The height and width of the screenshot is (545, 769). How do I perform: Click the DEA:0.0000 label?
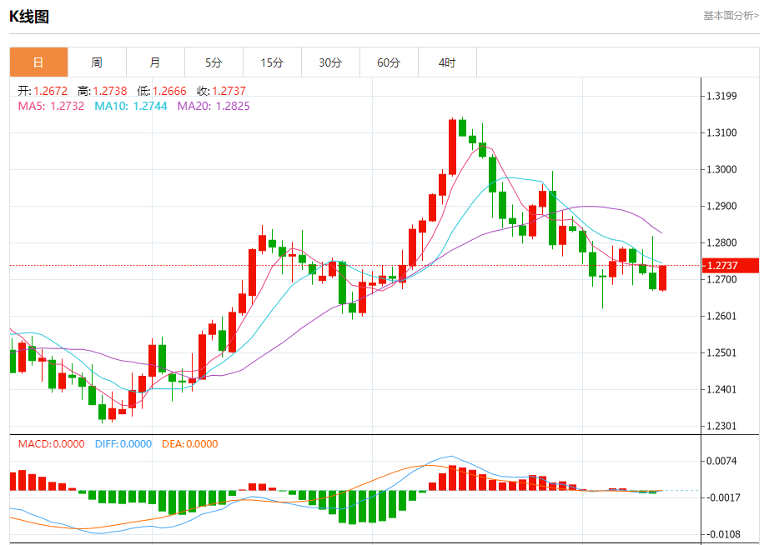click(x=190, y=444)
